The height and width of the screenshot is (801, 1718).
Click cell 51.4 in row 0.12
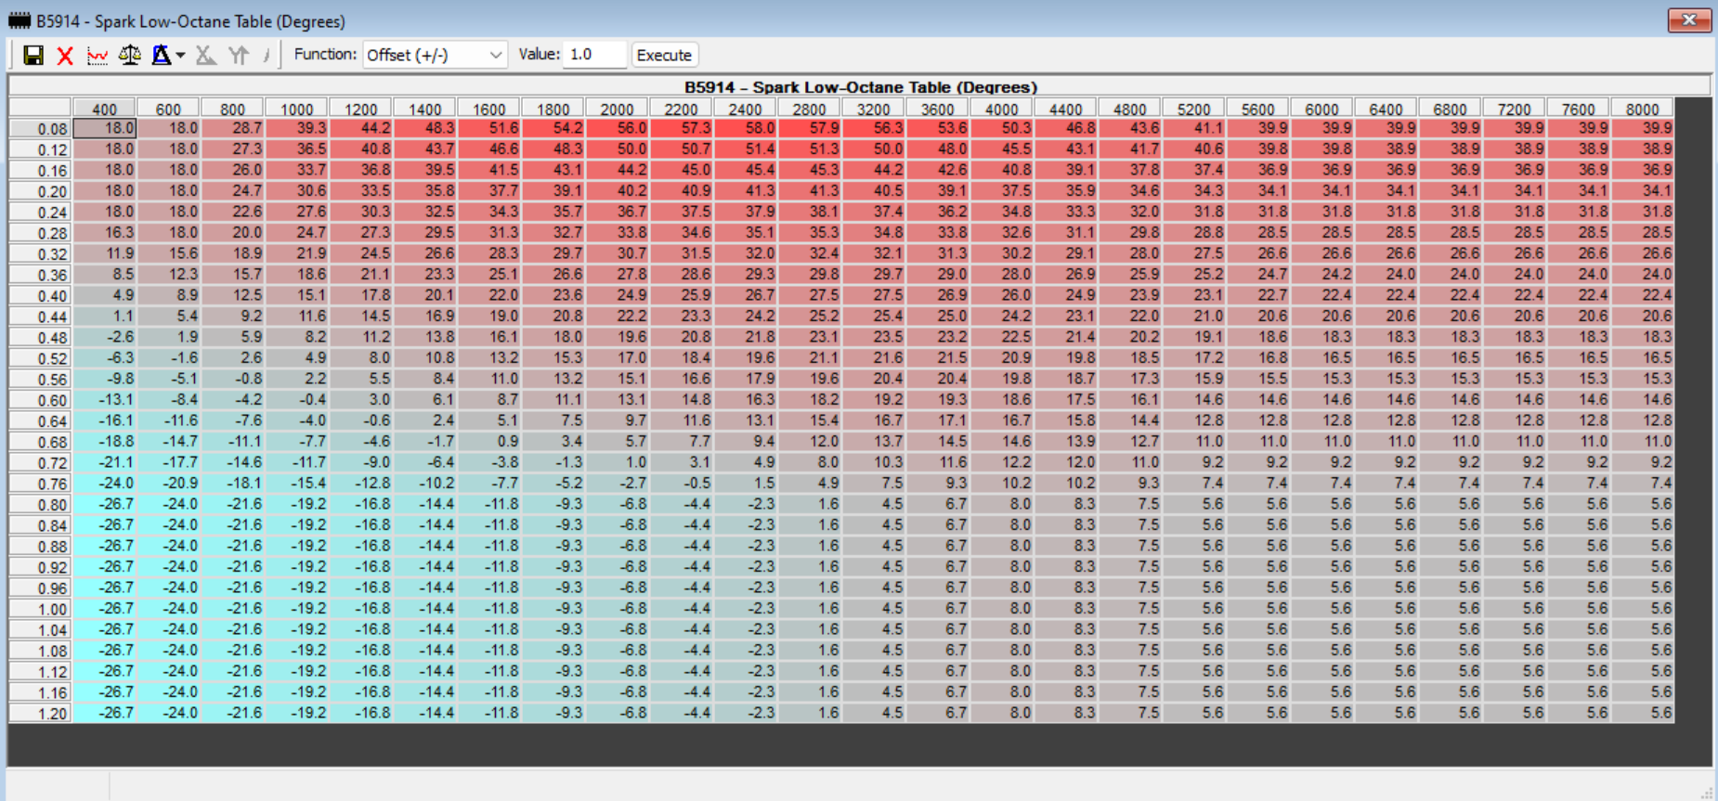pyautogui.click(x=745, y=149)
